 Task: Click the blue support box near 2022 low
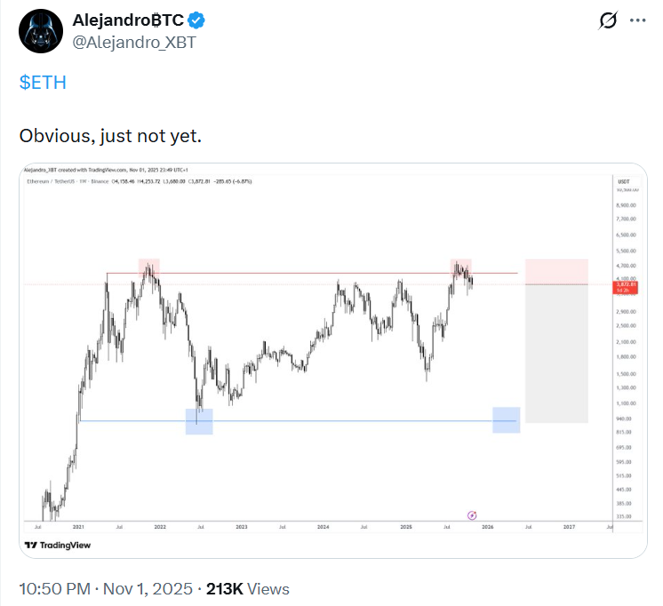pyautogui.click(x=199, y=421)
